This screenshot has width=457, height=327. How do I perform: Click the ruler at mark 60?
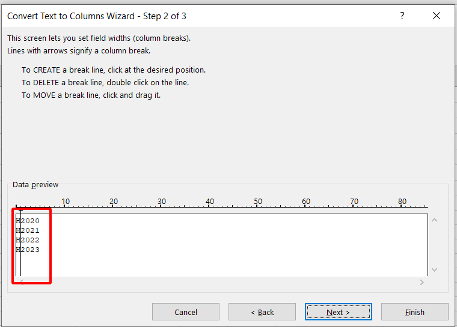tap(304, 207)
